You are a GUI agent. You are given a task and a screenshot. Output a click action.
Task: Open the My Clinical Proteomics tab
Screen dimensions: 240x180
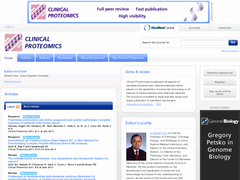tap(128, 58)
